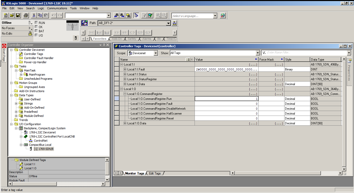Image resolution: width=354 pixels, height=193 pixels.
Task: Click the Verify Controller icon with green check
Action: click(x=150, y=15)
